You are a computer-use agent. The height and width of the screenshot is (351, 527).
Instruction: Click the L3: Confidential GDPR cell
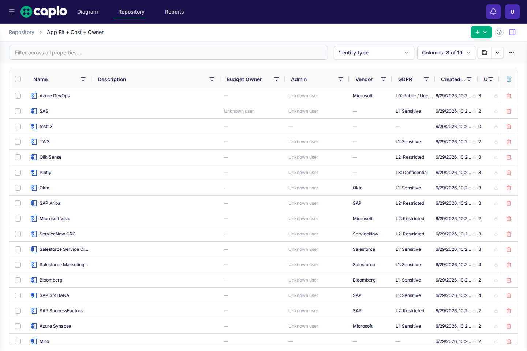(412, 173)
